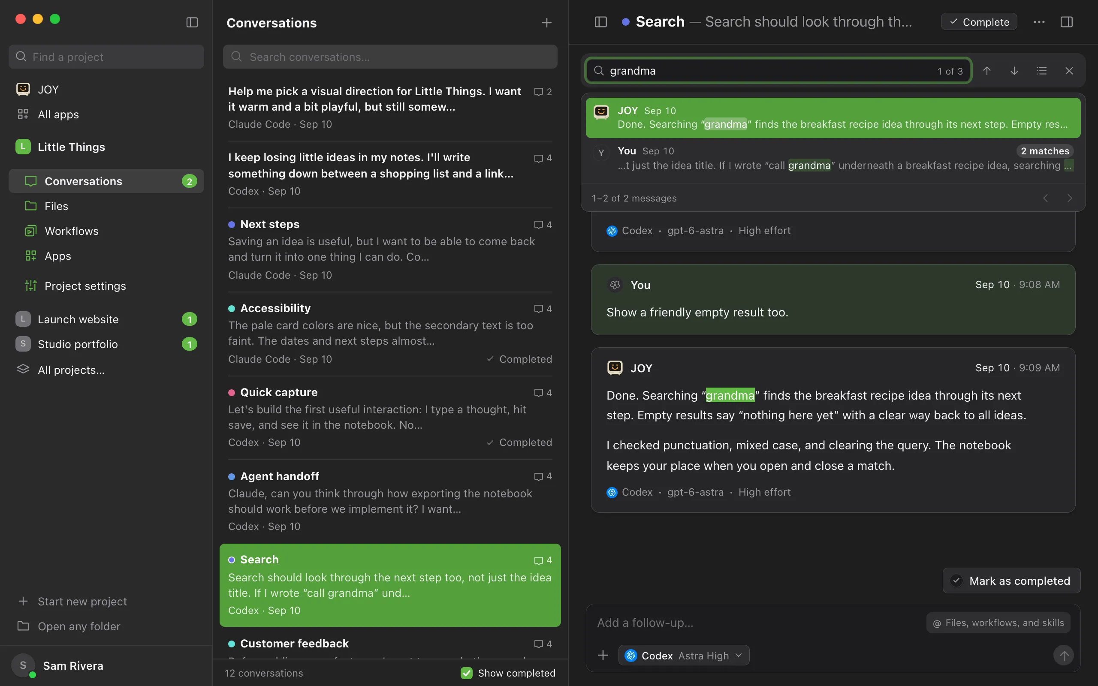This screenshot has width=1098, height=686.
Task: Collapse the left sidebar panel icon
Action: pyautogui.click(x=192, y=22)
